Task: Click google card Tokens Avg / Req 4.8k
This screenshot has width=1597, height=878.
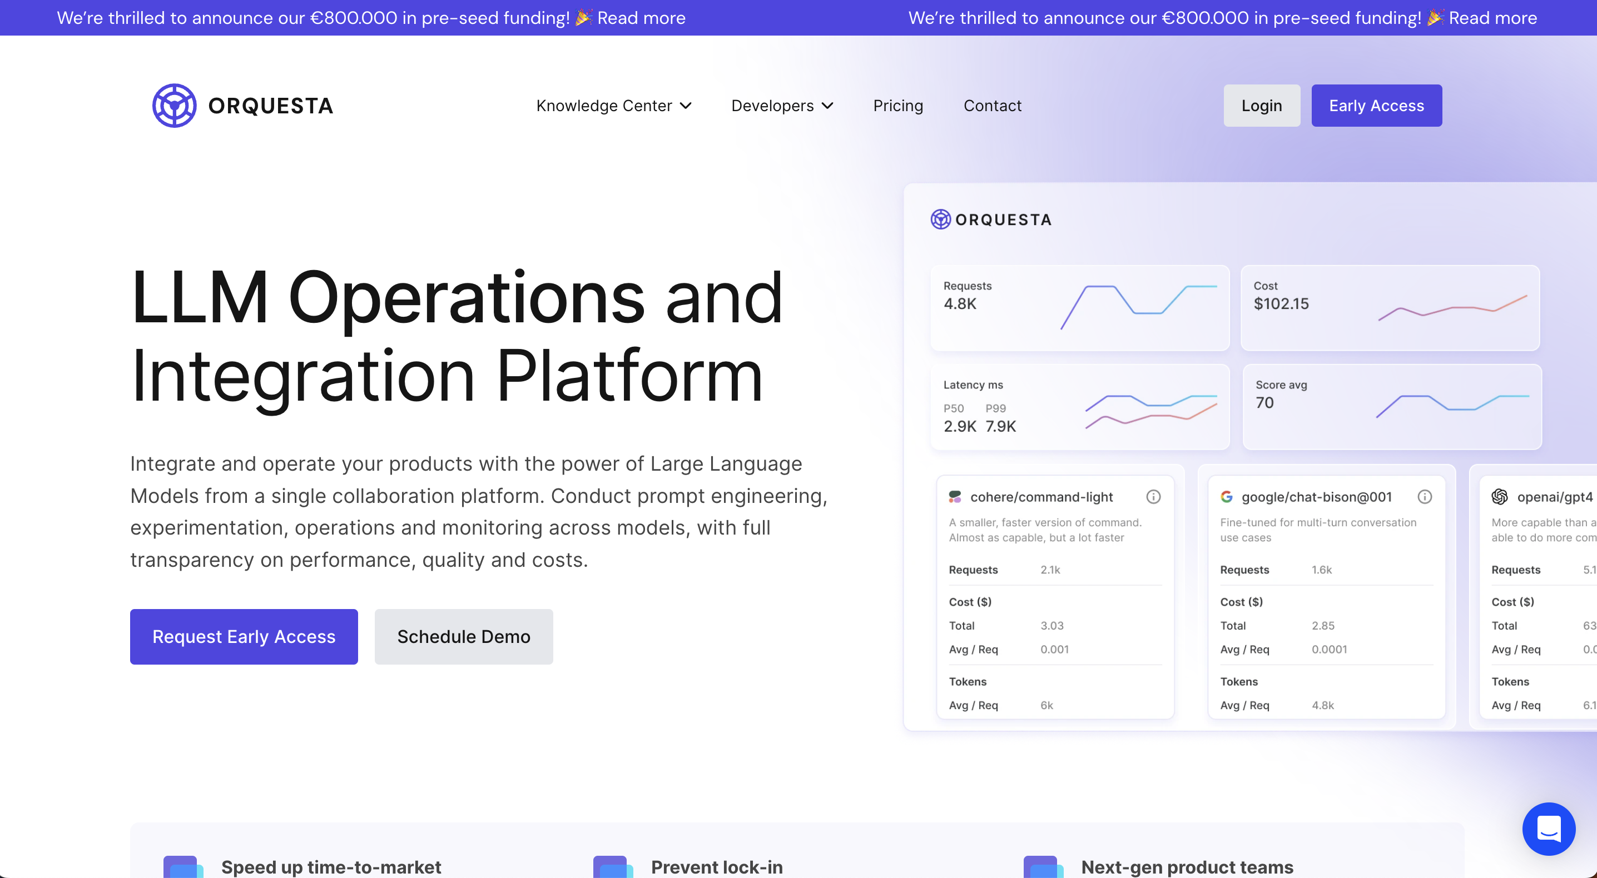Action: (x=1322, y=705)
